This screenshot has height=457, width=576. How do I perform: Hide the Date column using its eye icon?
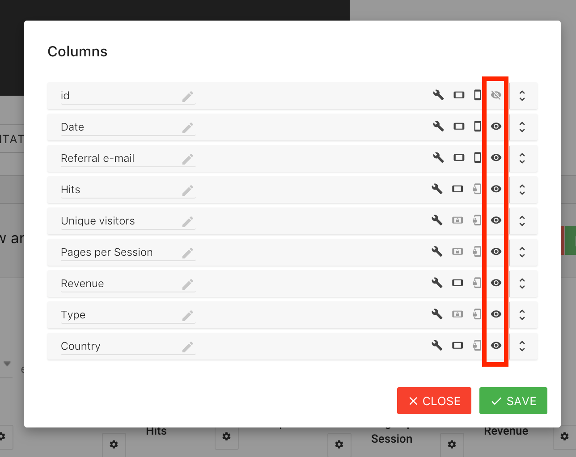click(496, 126)
